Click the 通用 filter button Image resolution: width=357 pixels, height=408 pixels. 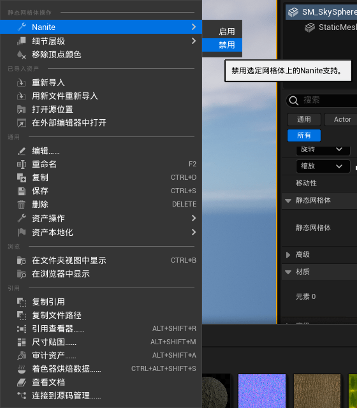tap(304, 119)
